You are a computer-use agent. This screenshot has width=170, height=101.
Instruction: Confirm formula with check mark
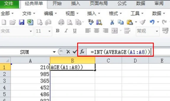(75, 52)
